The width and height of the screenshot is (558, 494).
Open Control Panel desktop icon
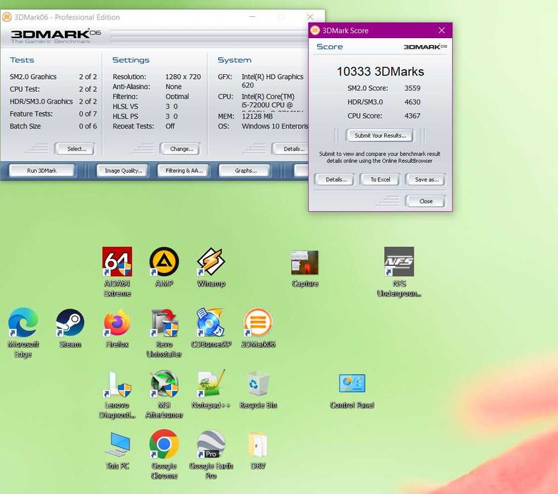pos(352,390)
